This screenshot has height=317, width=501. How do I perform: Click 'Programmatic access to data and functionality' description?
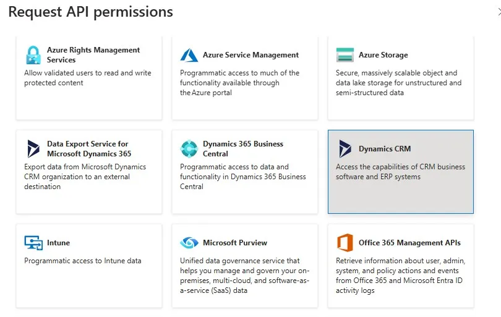243,177
